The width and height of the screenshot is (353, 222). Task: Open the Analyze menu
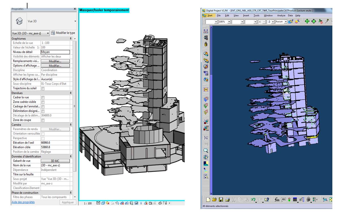tap(281, 16)
